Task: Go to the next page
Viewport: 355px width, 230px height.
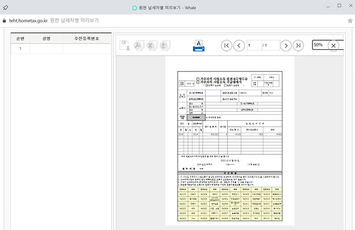Action: pyautogui.click(x=286, y=46)
